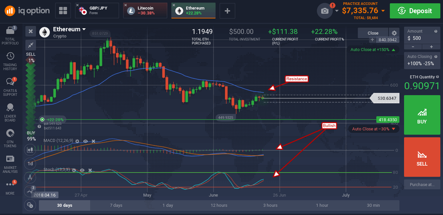
Task: Open Total Portfolio in sidebar
Action: (10, 36)
